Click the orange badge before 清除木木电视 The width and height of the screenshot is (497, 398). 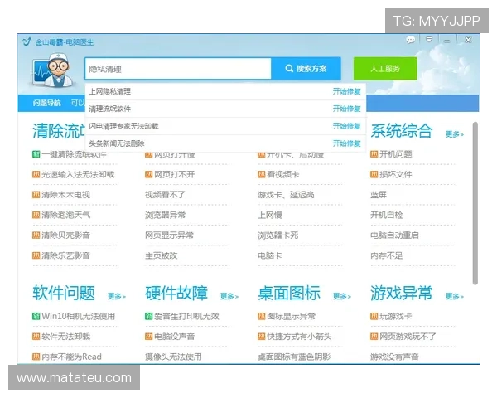click(36, 195)
